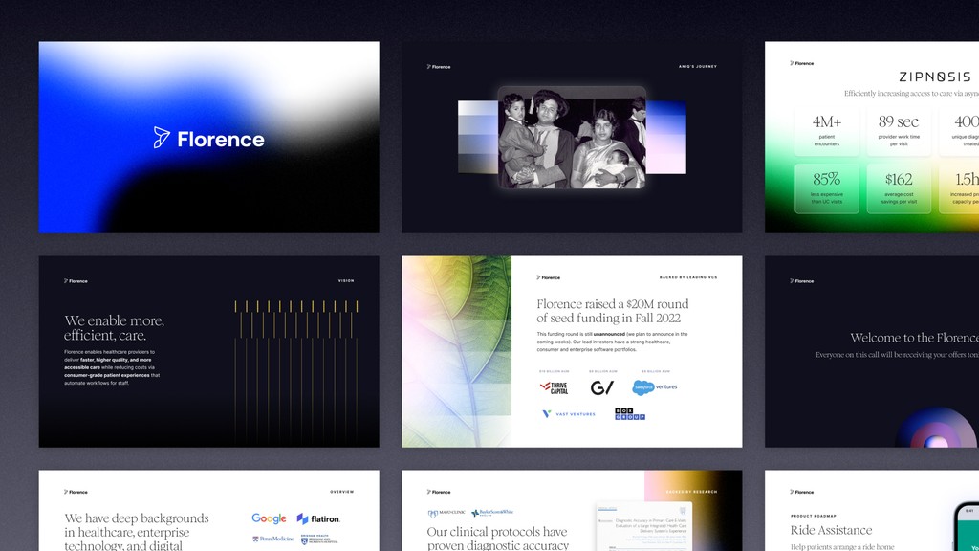Open the family photo on Anig's Journey slide
The width and height of the screenshot is (979, 551).
(x=572, y=138)
